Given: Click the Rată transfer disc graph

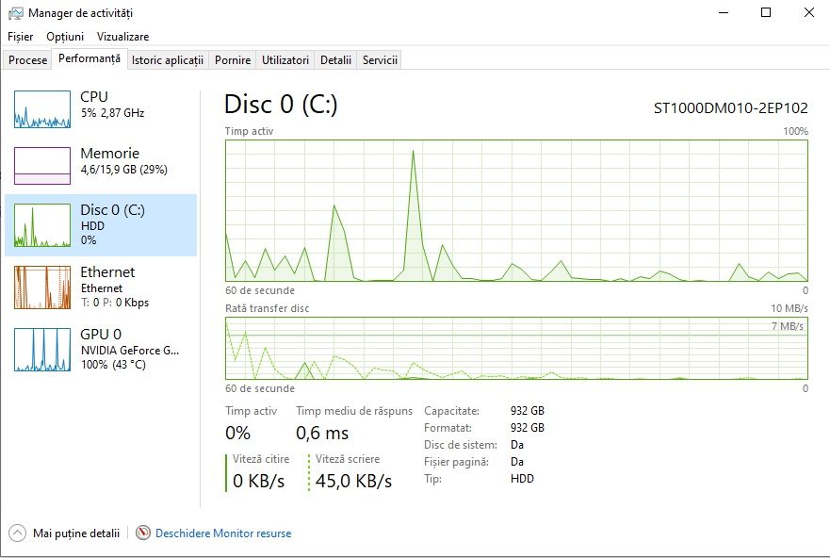Looking at the screenshot, I should 516,349.
